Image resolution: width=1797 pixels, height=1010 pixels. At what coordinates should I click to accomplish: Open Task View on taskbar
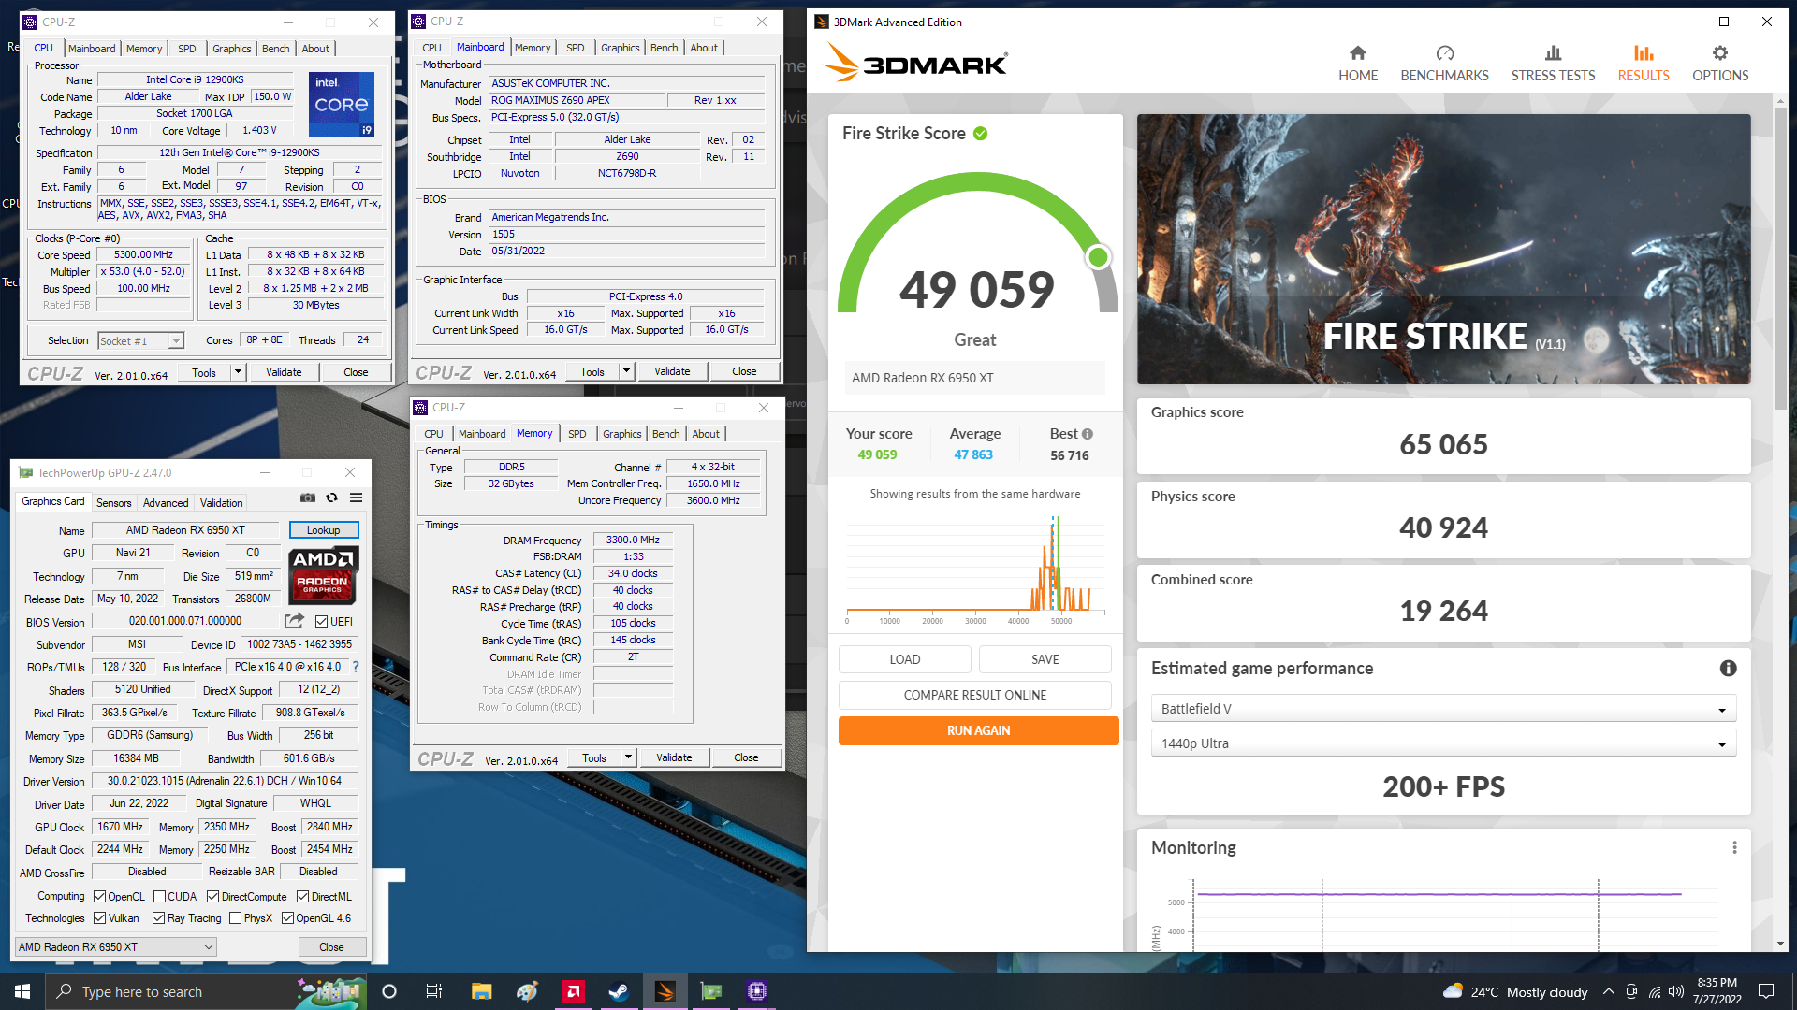[x=433, y=991]
